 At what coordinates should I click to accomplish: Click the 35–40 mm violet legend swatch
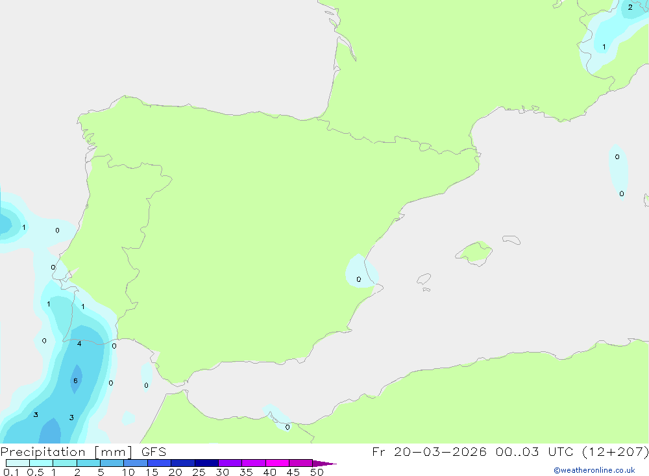click(254, 463)
